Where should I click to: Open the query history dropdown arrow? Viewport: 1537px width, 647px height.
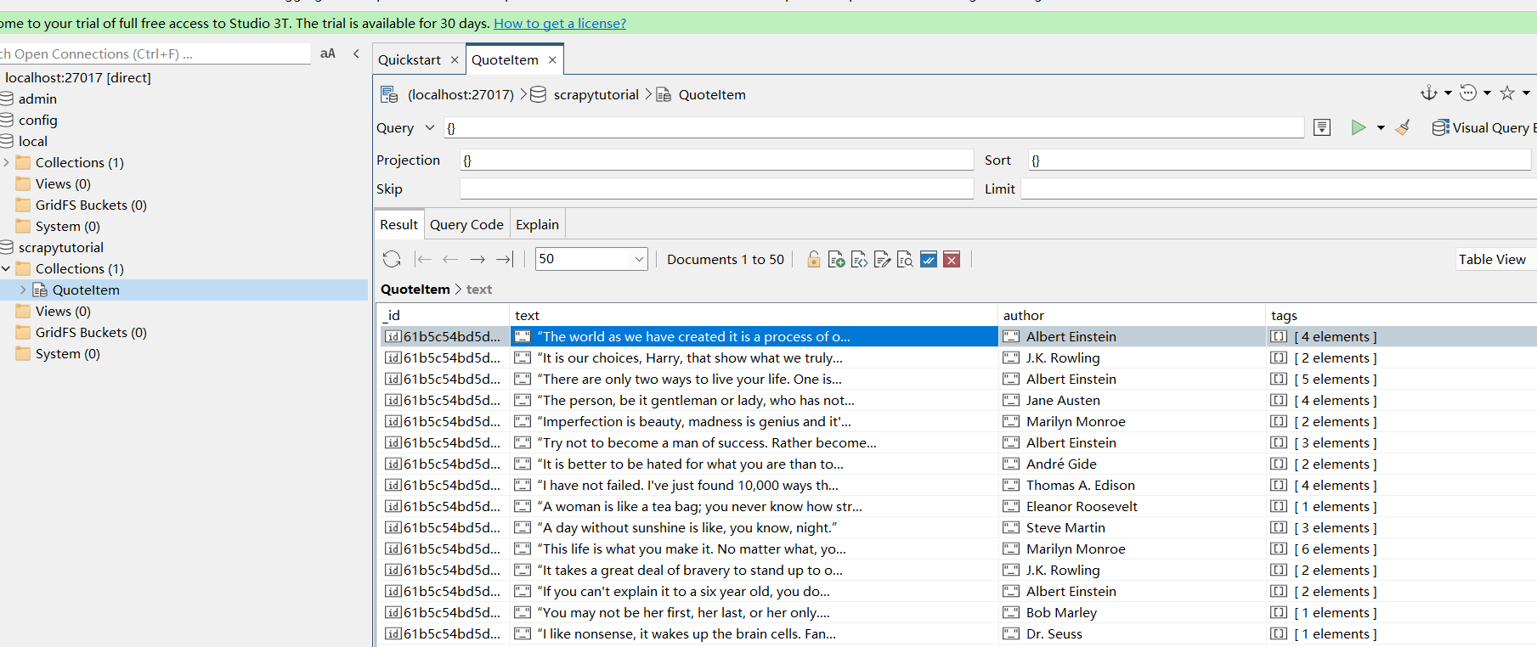(x=1487, y=93)
